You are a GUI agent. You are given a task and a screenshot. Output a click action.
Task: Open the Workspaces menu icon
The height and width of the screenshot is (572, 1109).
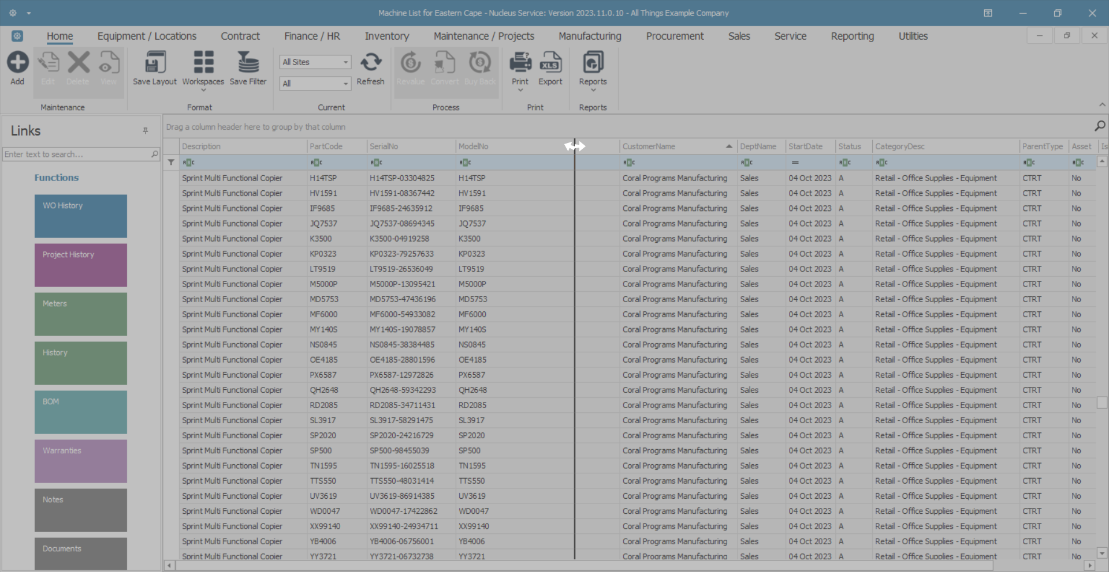coord(203,62)
